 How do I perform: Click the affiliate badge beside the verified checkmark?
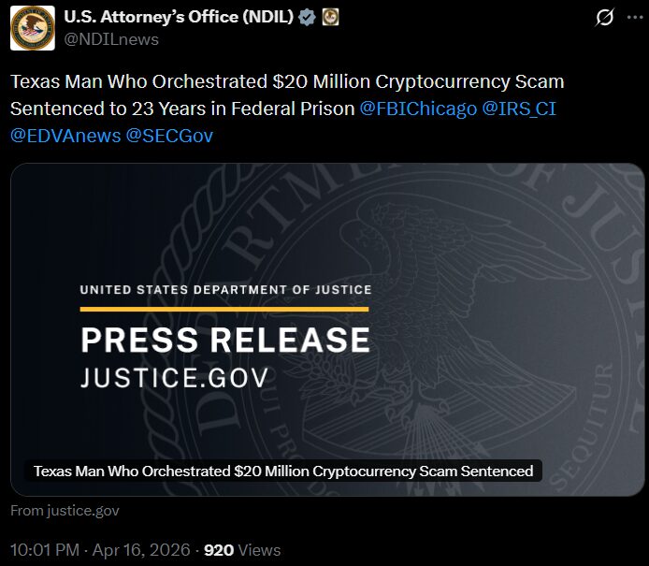pyautogui.click(x=330, y=17)
